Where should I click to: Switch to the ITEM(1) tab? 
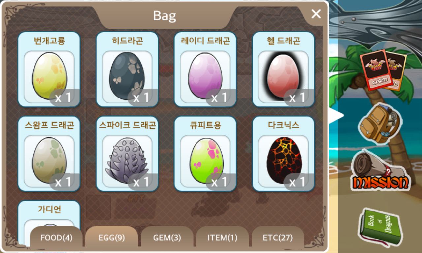223,238
